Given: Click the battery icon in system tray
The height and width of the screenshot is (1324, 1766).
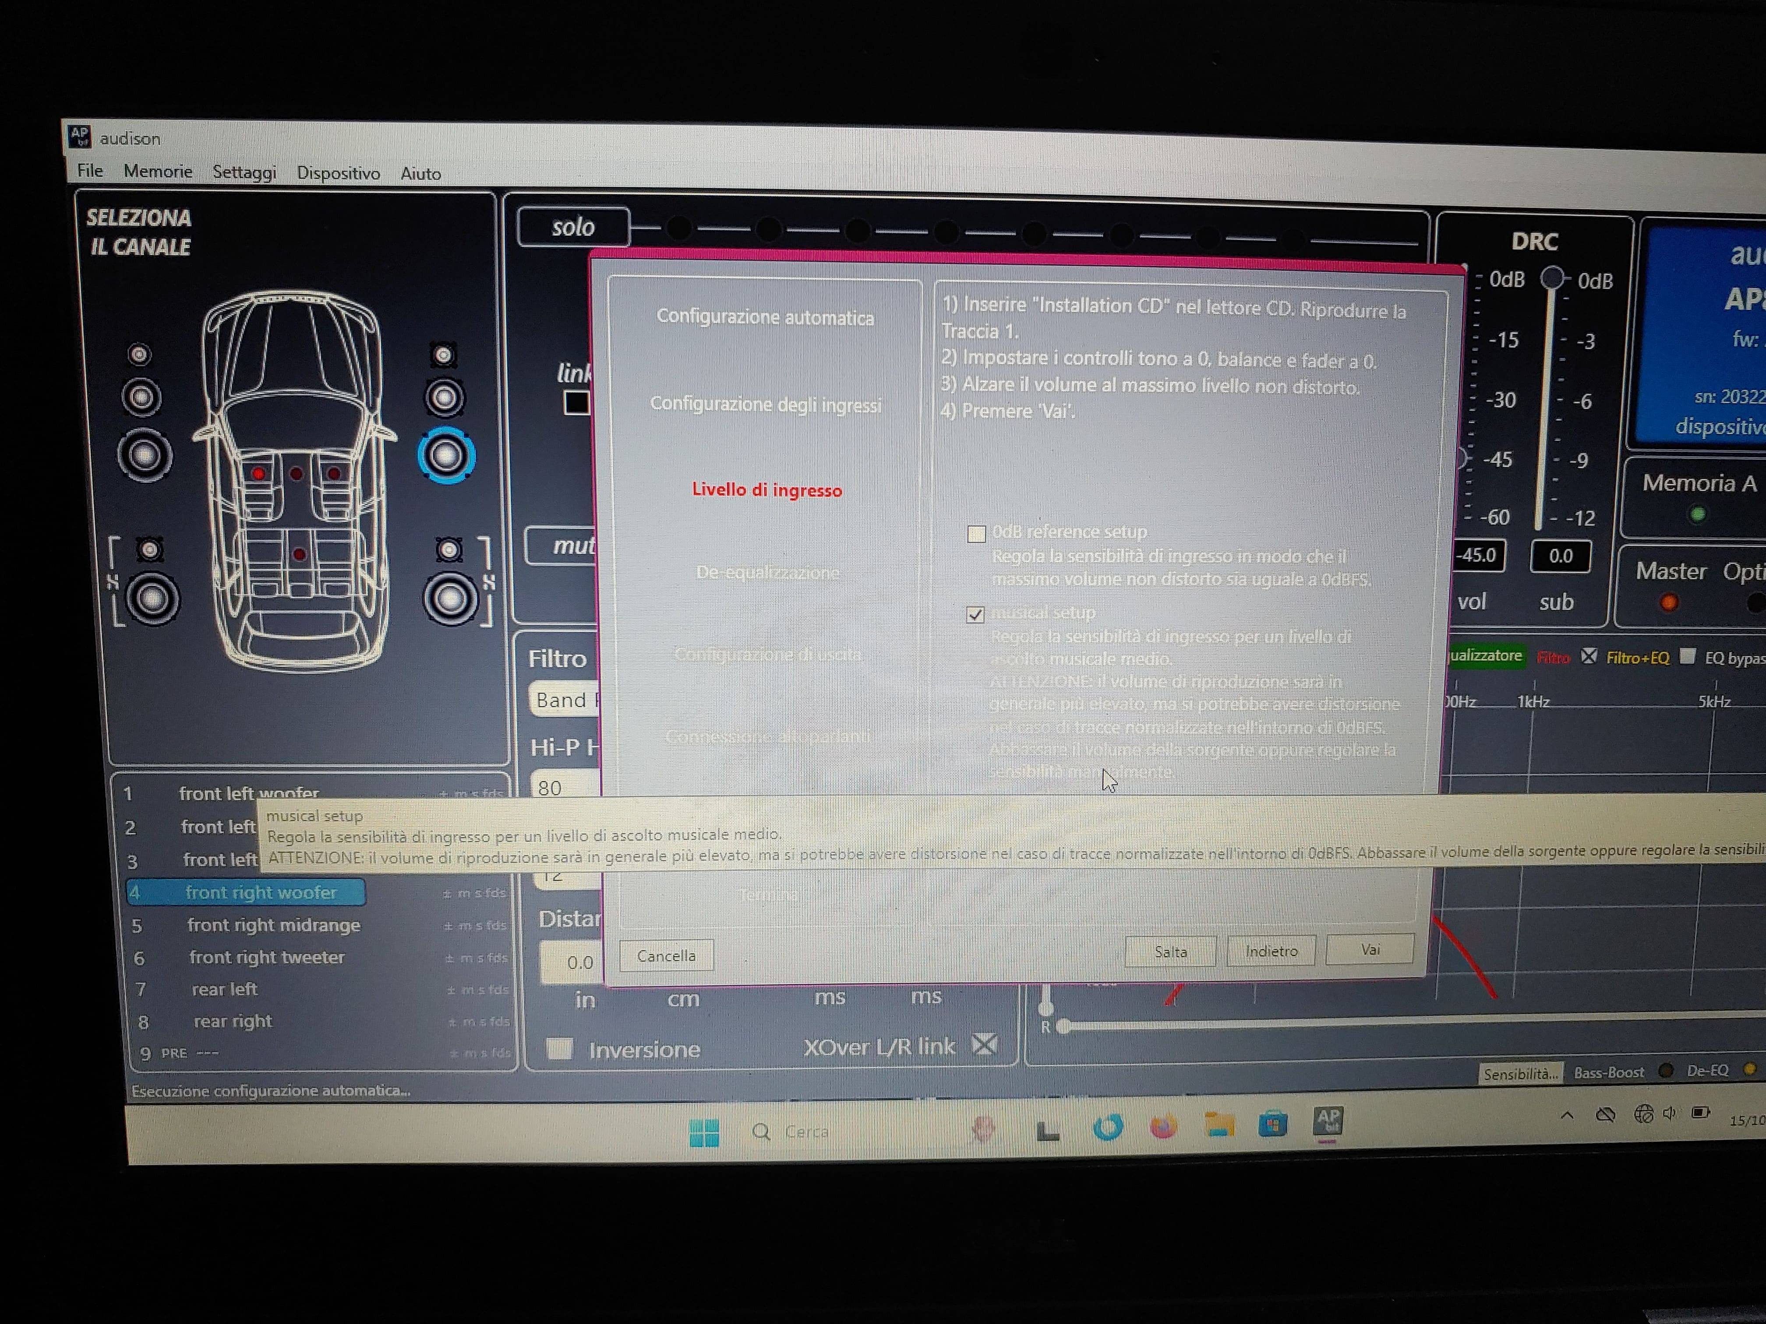Looking at the screenshot, I should coord(1701,1113).
